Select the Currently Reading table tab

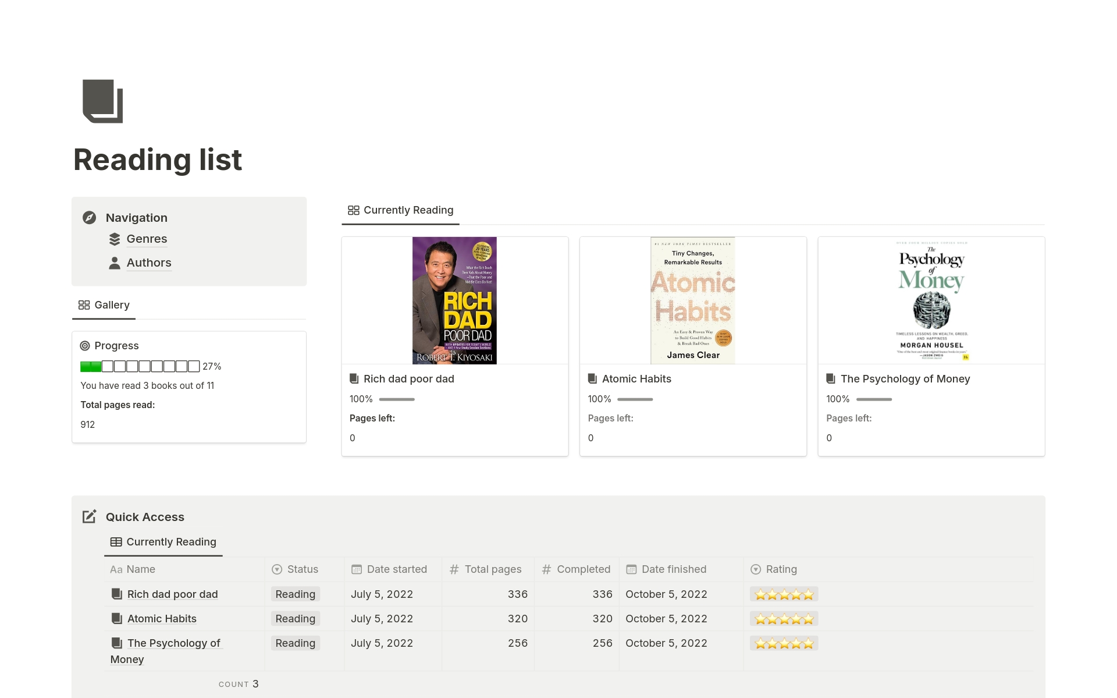click(x=163, y=542)
